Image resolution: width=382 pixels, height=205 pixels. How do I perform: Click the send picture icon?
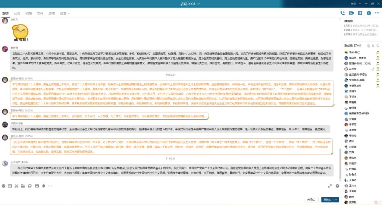pyautogui.click(x=36, y=186)
